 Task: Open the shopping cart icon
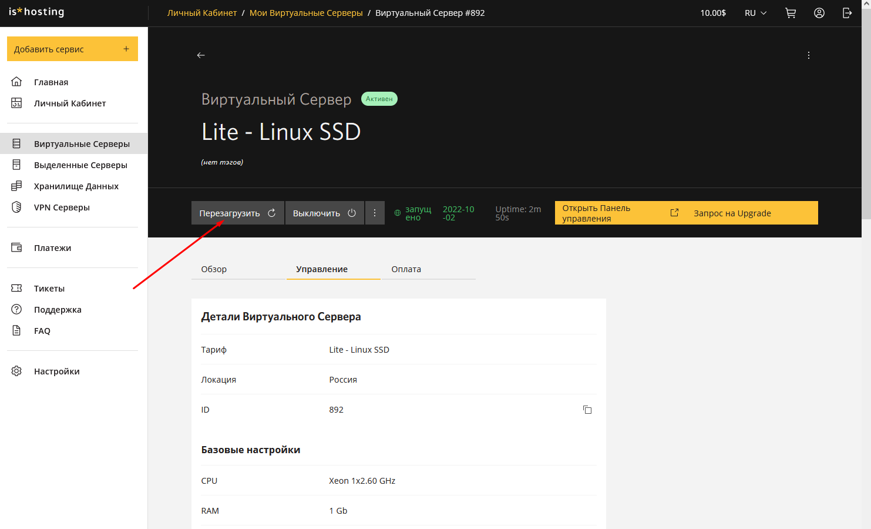(791, 12)
